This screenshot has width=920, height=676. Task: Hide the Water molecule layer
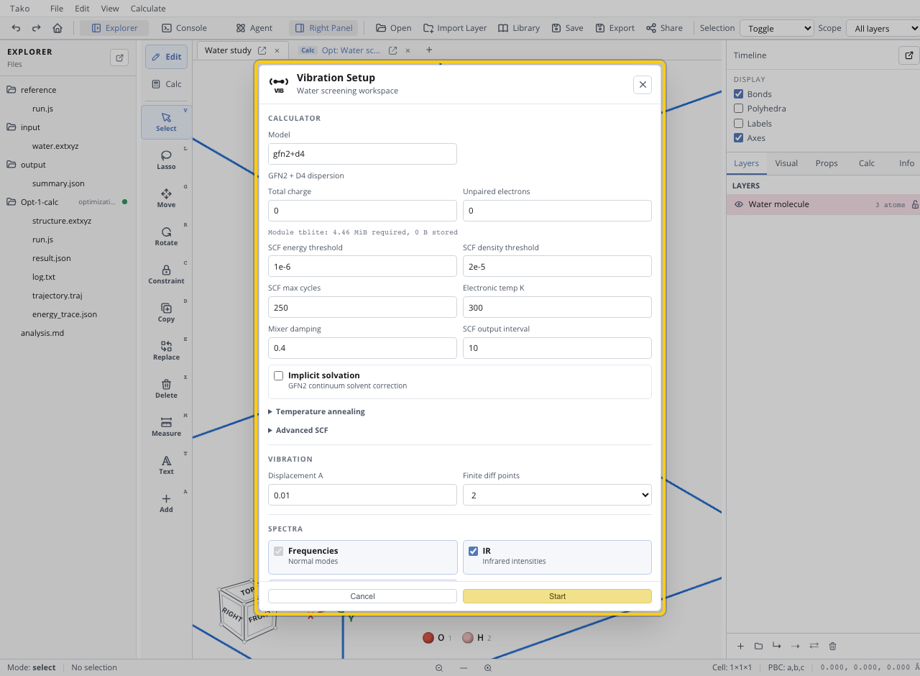click(x=738, y=204)
